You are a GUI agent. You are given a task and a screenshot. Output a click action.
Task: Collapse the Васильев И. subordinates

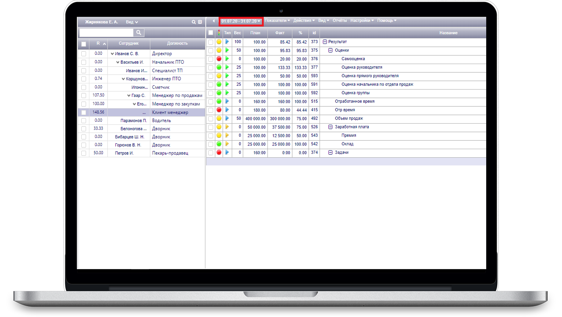118,62
